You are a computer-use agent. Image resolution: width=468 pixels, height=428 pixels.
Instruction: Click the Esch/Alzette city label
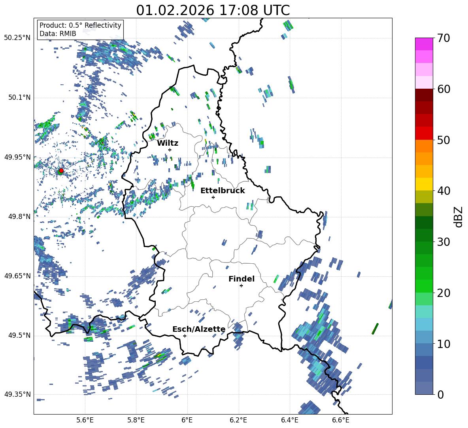click(x=199, y=329)
